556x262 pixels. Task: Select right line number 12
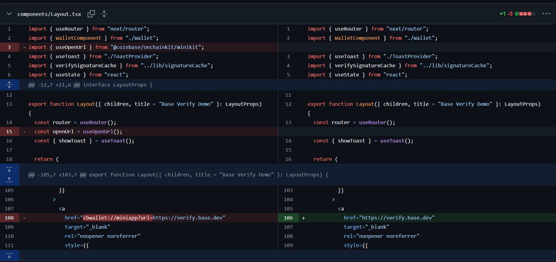288,104
